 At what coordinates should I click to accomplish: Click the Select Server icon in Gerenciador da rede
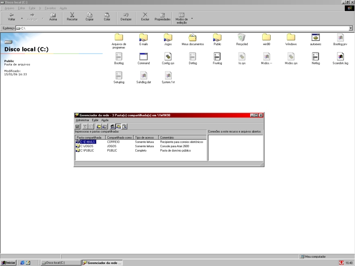pos(77,127)
